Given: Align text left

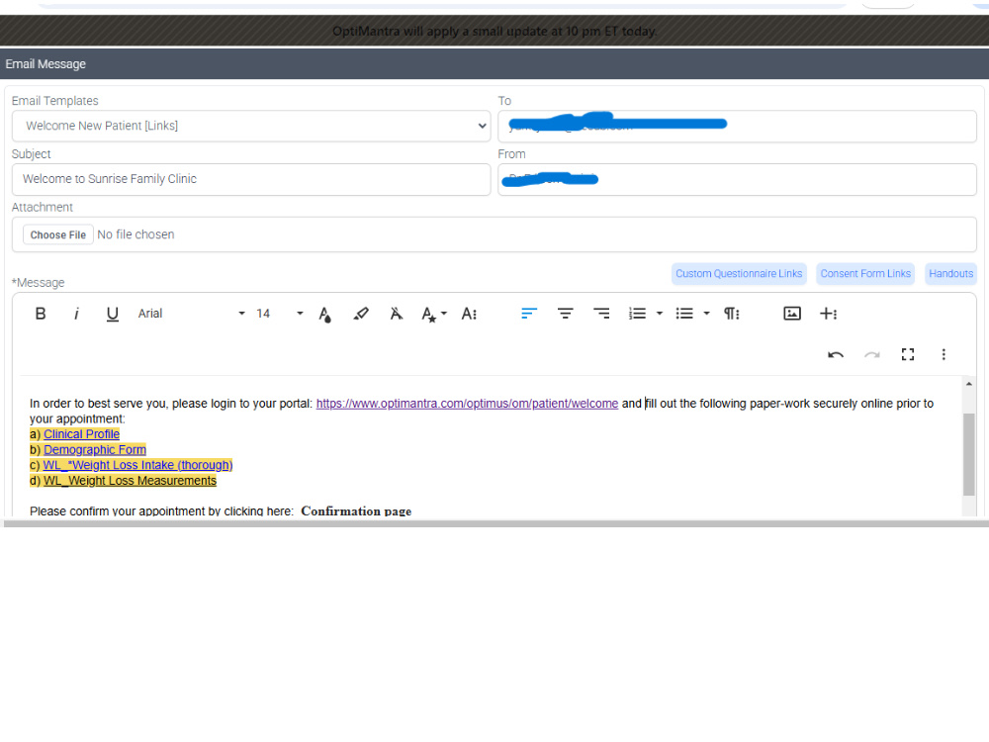Looking at the screenshot, I should [528, 314].
